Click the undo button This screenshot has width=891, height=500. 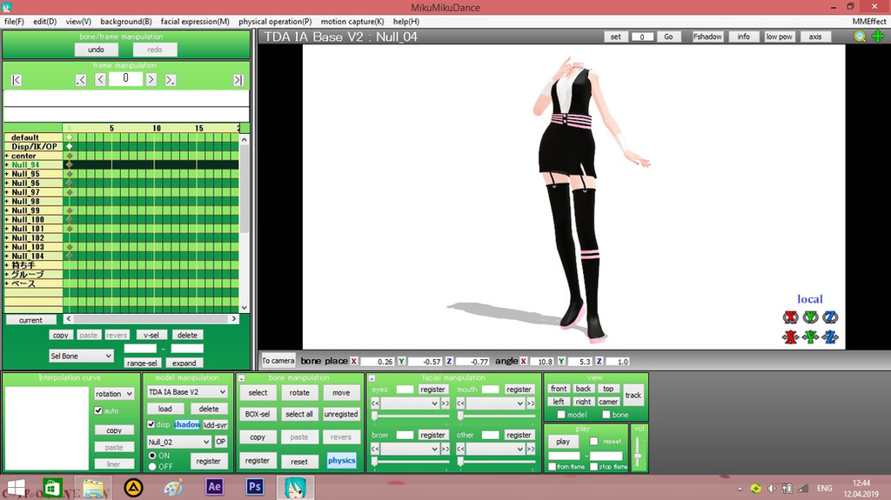click(96, 50)
